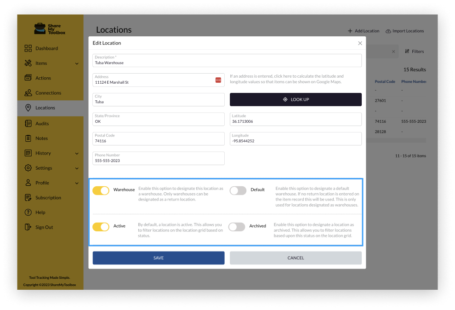Click the red icon in Address field
Image resolution: width=455 pixels, height=310 pixels.
(218, 80)
